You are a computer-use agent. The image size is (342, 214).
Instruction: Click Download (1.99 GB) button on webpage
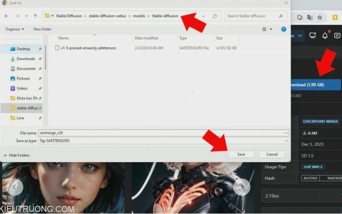pos(316,85)
